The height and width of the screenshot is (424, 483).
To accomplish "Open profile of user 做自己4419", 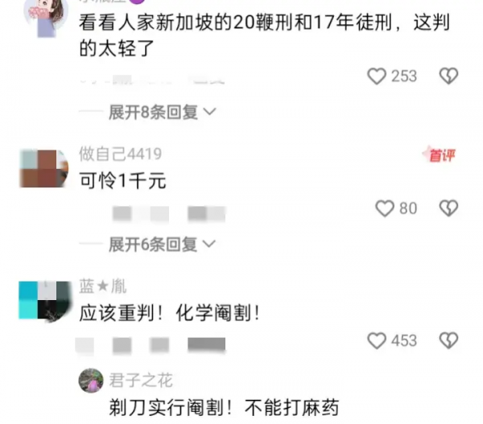I will click(x=120, y=154).
